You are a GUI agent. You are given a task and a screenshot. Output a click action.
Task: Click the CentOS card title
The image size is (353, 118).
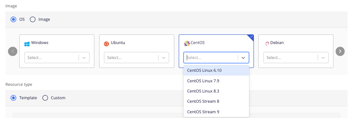198,42
